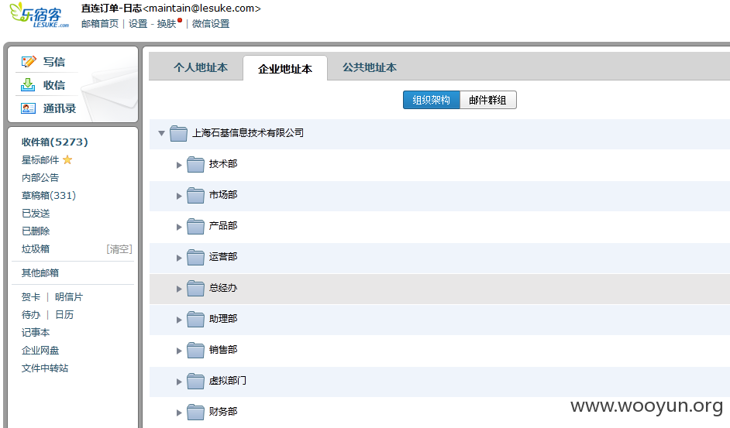Click the 产品部 folder icon
The width and height of the screenshot is (730, 428).
point(195,226)
